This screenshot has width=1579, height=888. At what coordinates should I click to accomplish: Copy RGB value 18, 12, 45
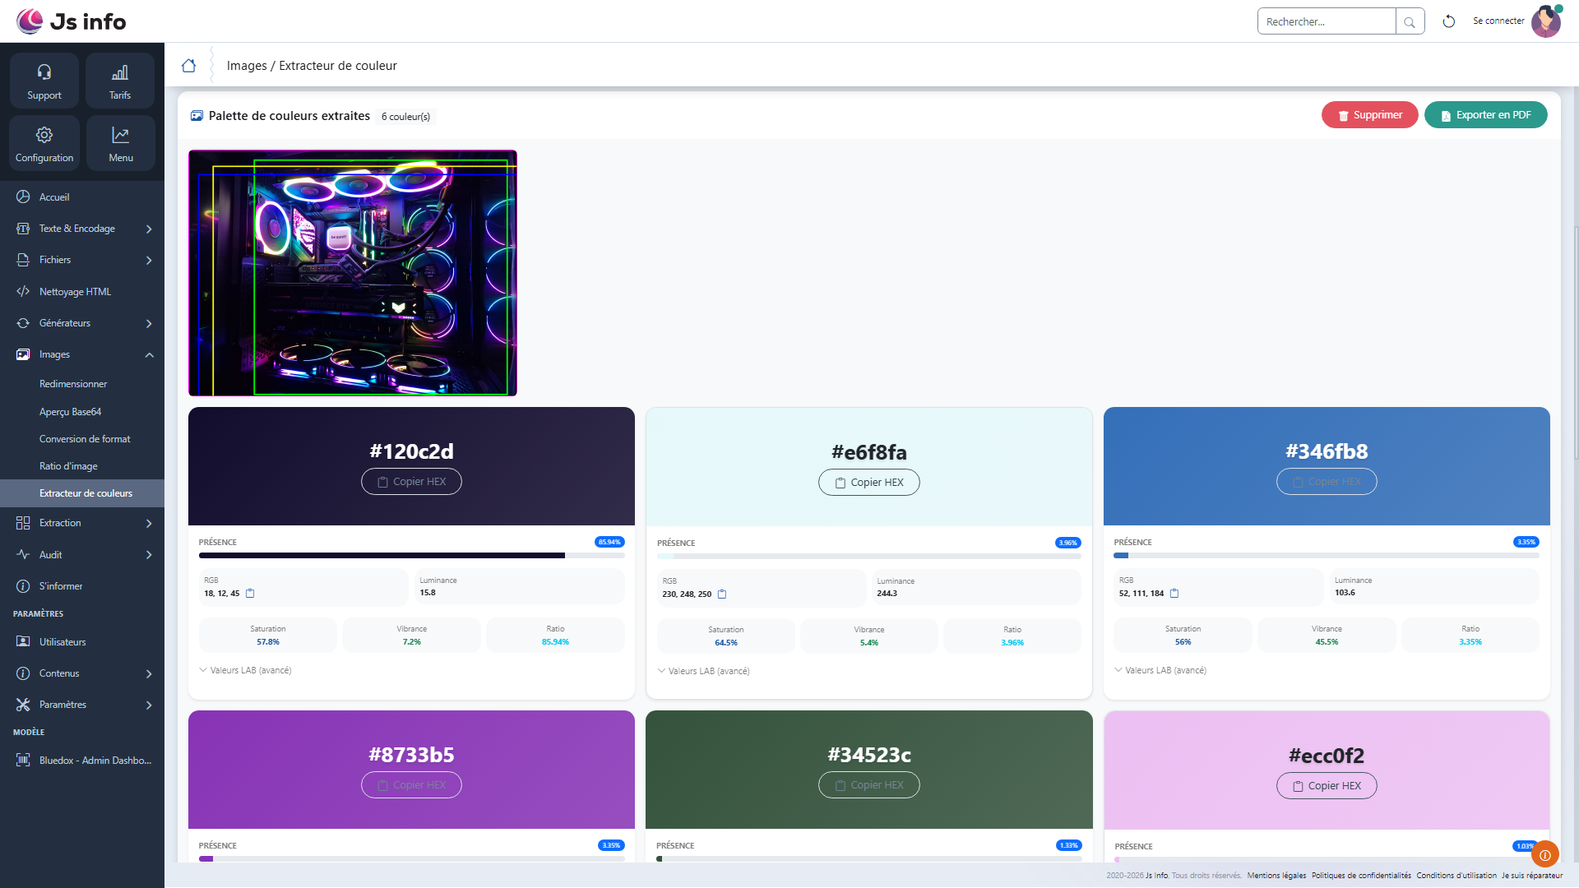point(251,594)
